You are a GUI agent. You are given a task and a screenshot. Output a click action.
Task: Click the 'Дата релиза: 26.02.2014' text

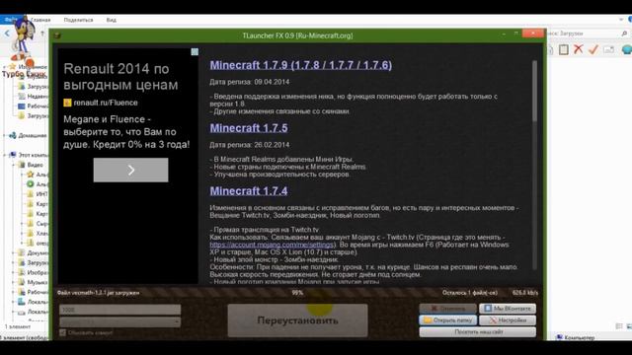[x=249, y=145]
